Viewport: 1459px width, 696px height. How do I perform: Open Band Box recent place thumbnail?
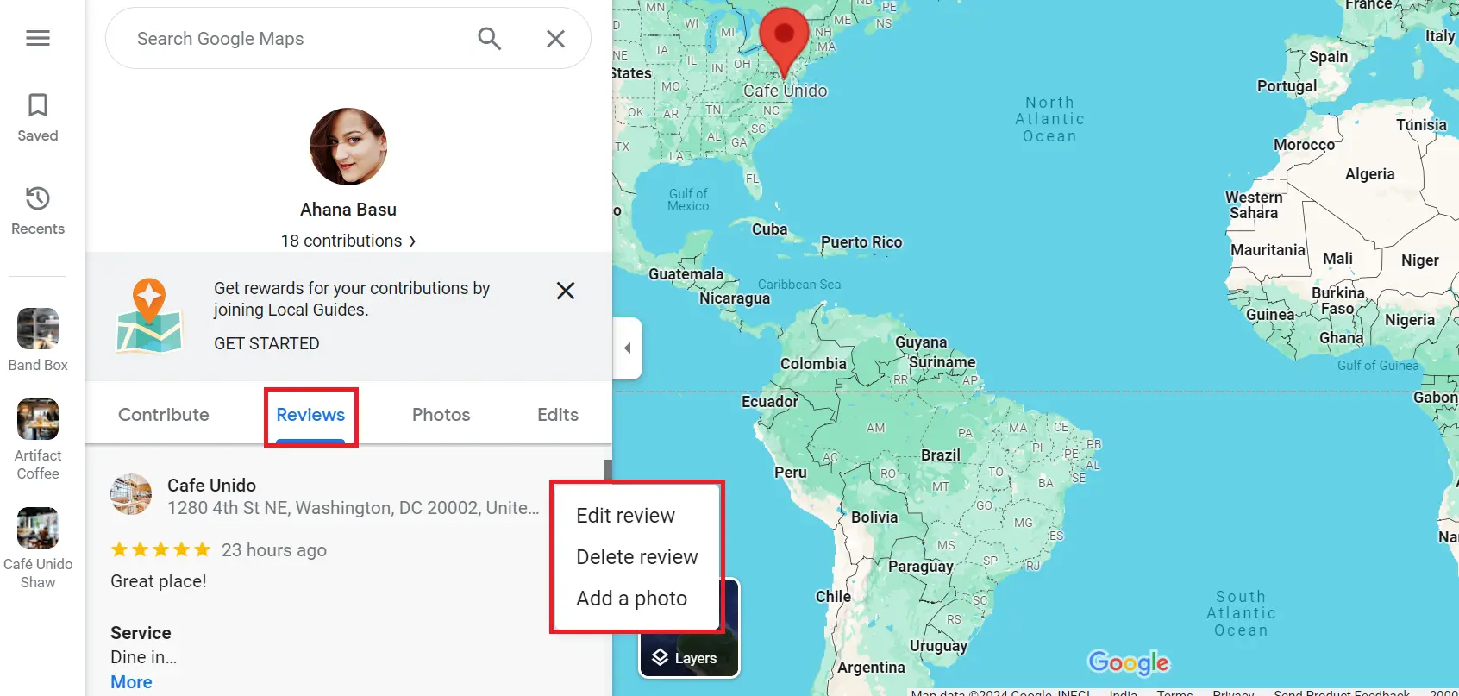click(38, 329)
